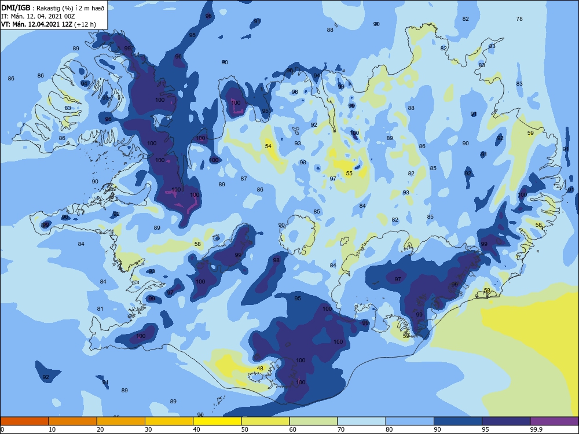Screen dimensions: 579x434
Task: Click the 'IT: Mán. 12. 04. 2021 00Z' line
Action: click(x=38, y=16)
